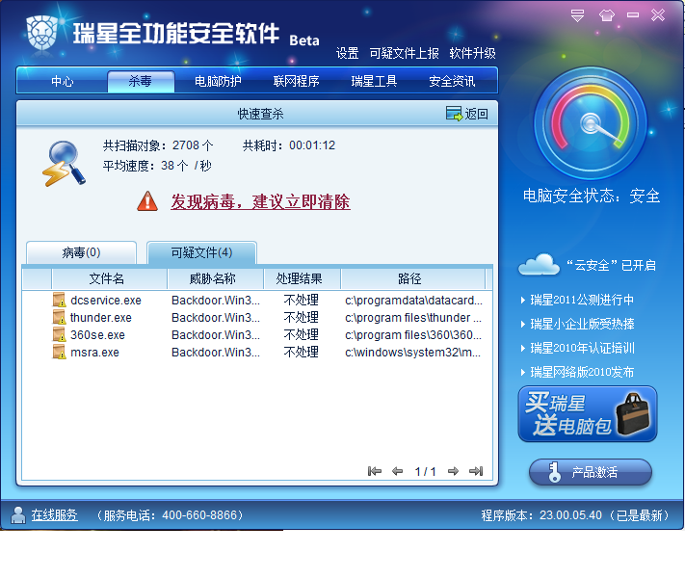The width and height of the screenshot is (685, 578).
Task: Sort by the 路径 column header
Action: [413, 278]
